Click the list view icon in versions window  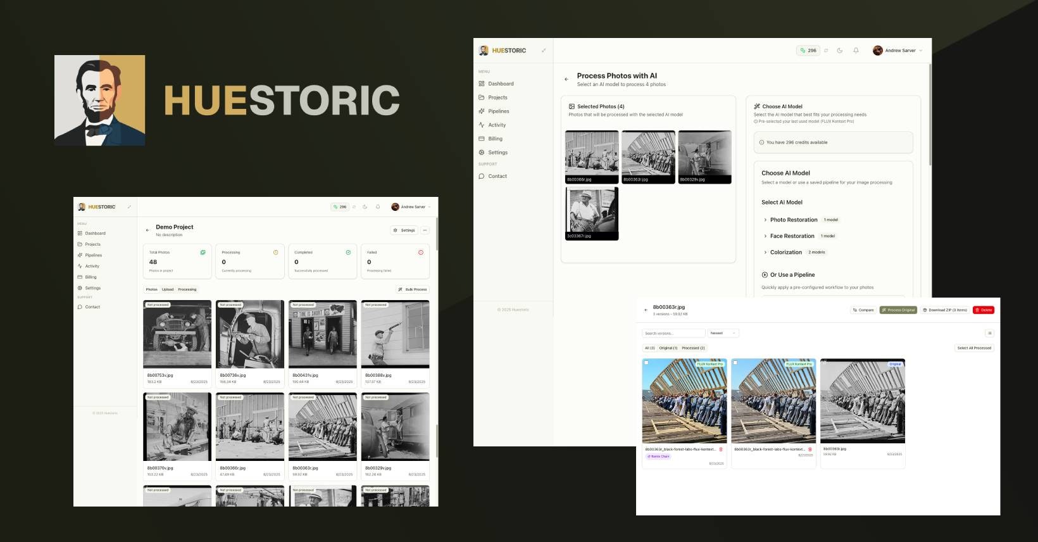pos(989,333)
